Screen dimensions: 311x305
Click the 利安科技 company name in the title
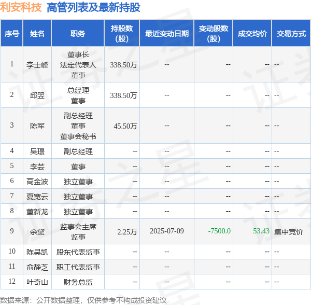click(21, 8)
